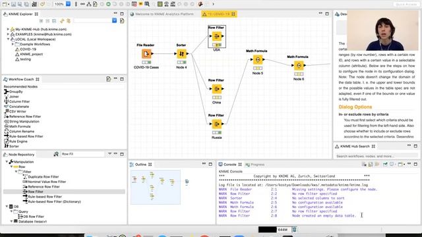This screenshot has height=237, width=422.
Task: Open the zoom level dropdown showing 100%
Action: 69,4
